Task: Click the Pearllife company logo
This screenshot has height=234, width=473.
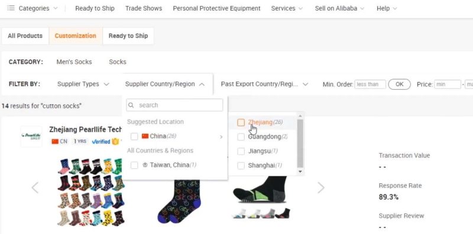Action: pos(31,136)
